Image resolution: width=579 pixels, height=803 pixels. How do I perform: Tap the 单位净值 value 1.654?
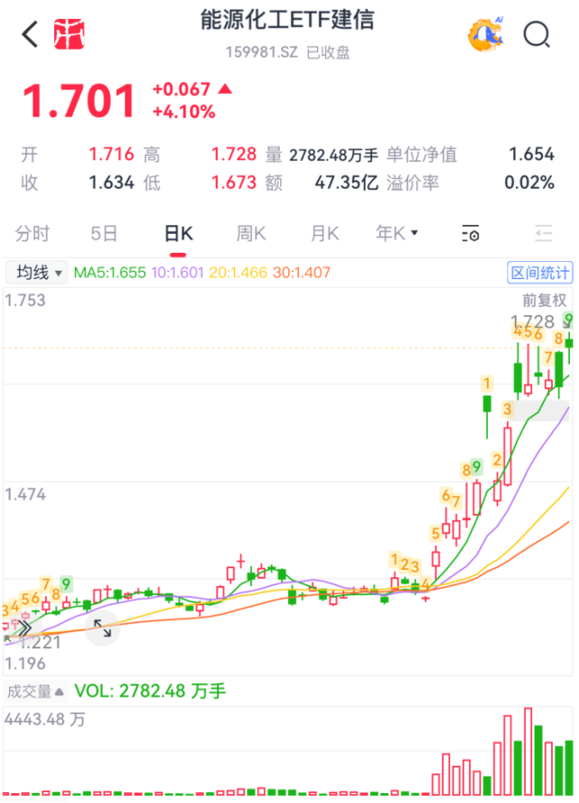(531, 154)
